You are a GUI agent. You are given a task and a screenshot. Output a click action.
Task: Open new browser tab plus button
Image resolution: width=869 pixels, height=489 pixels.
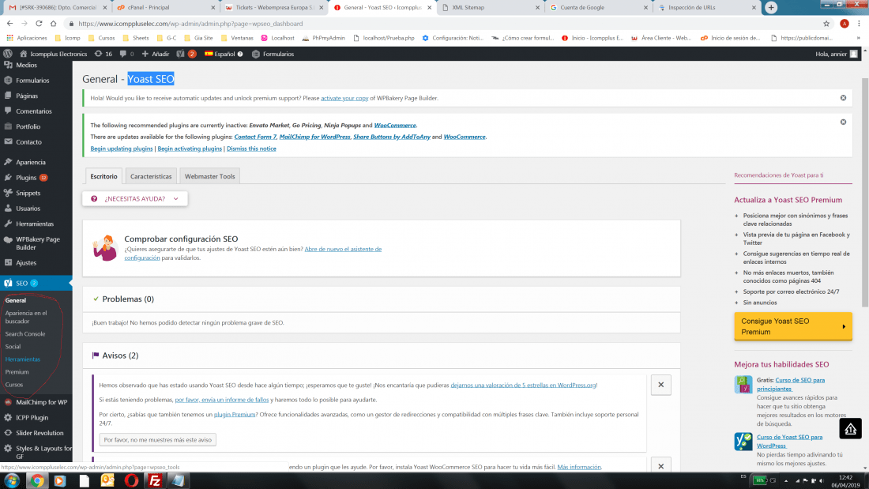(771, 8)
